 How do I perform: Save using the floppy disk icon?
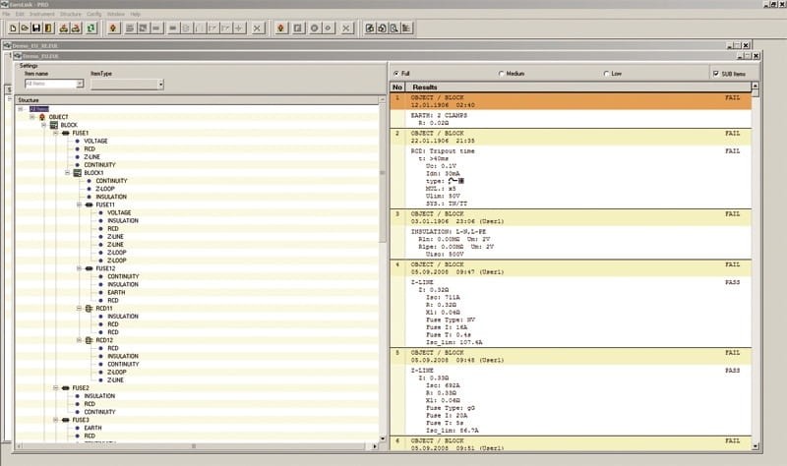tap(36, 29)
